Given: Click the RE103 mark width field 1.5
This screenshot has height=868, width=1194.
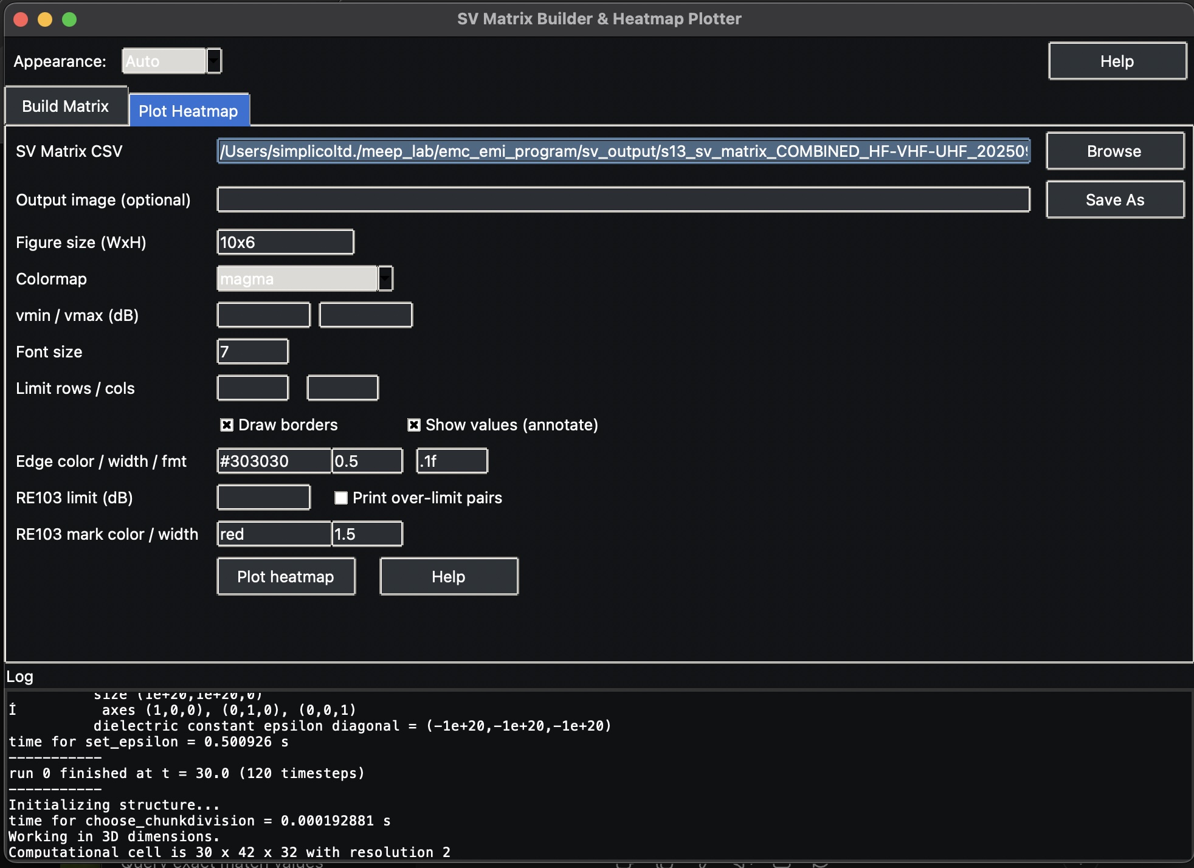Looking at the screenshot, I should [x=367, y=534].
